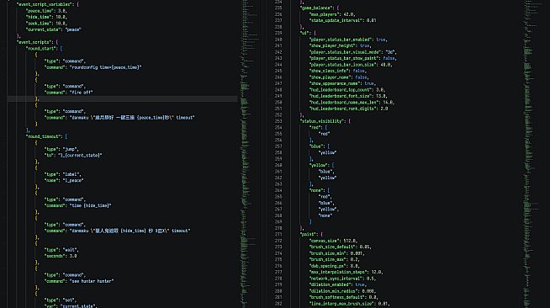Screen dimensions: 550x308
Task: Click the "brush_softness_default" line
Action: coord(344,297)
